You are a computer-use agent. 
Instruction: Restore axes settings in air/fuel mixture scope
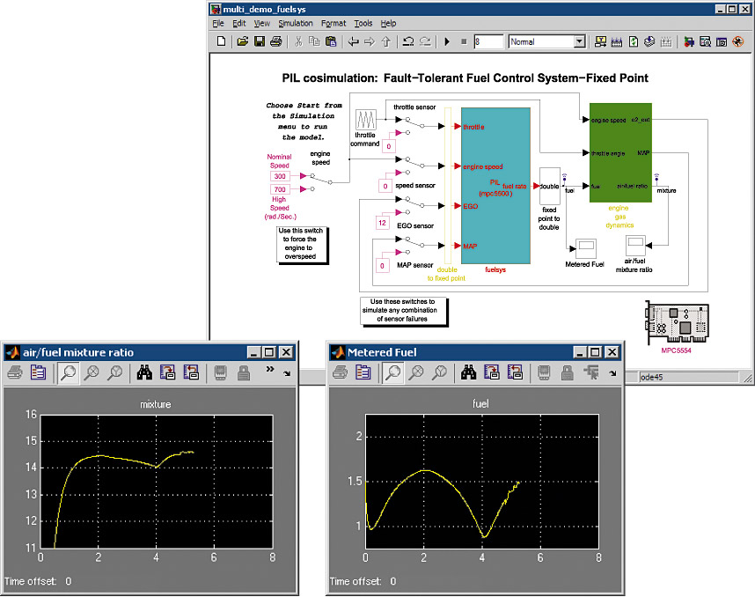191,372
